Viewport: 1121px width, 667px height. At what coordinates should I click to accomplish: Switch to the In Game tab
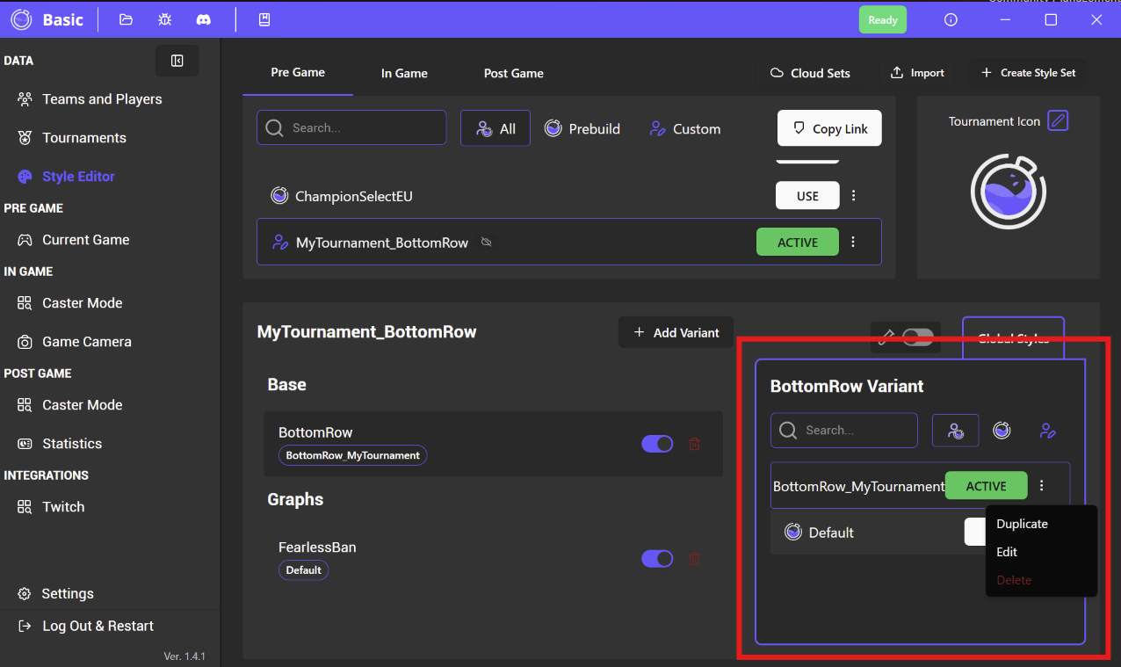(404, 73)
